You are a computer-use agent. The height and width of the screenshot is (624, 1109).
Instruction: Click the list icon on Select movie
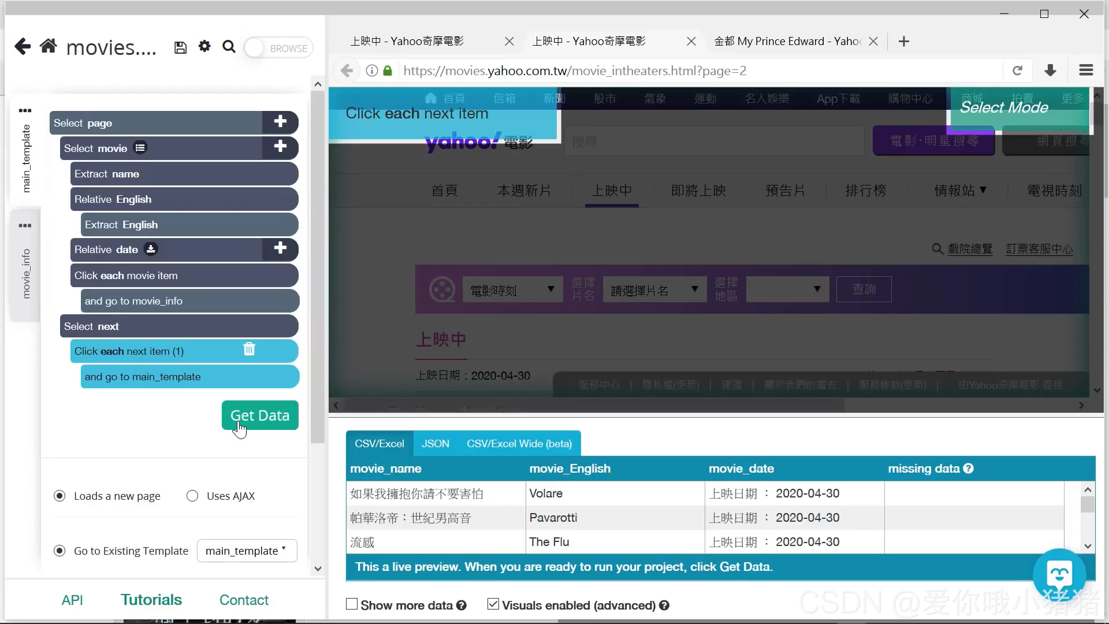click(140, 148)
